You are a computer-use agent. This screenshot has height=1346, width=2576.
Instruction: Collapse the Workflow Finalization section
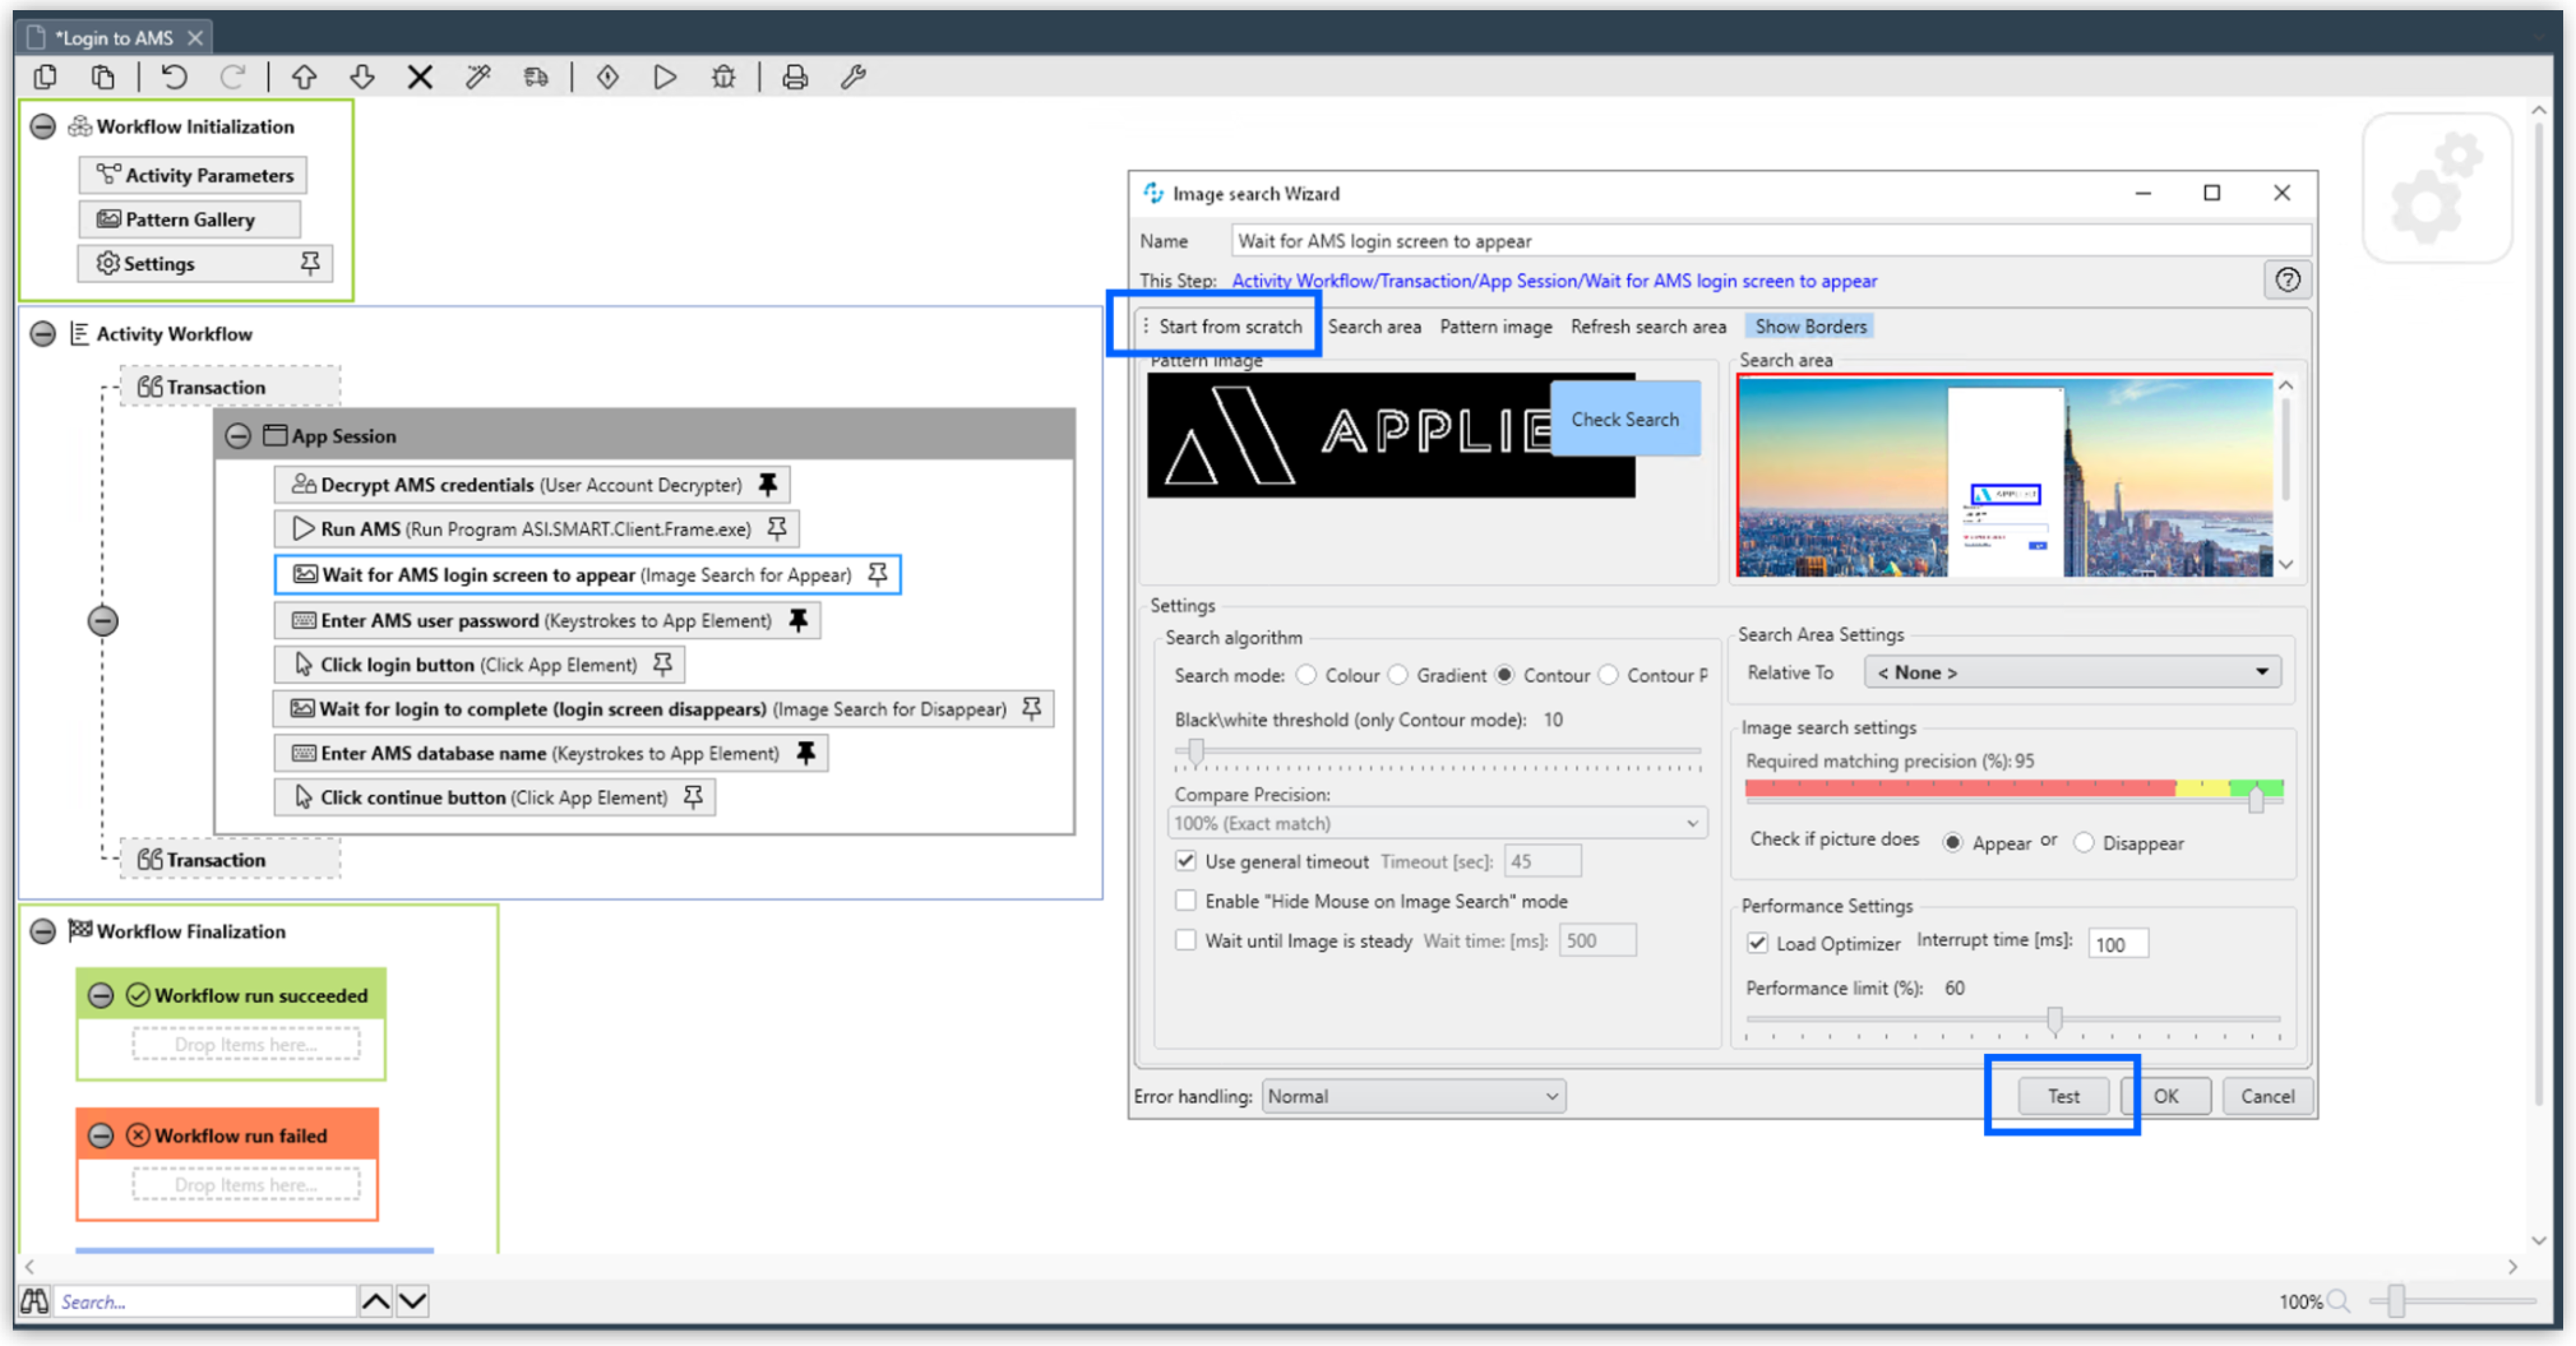coord(42,931)
